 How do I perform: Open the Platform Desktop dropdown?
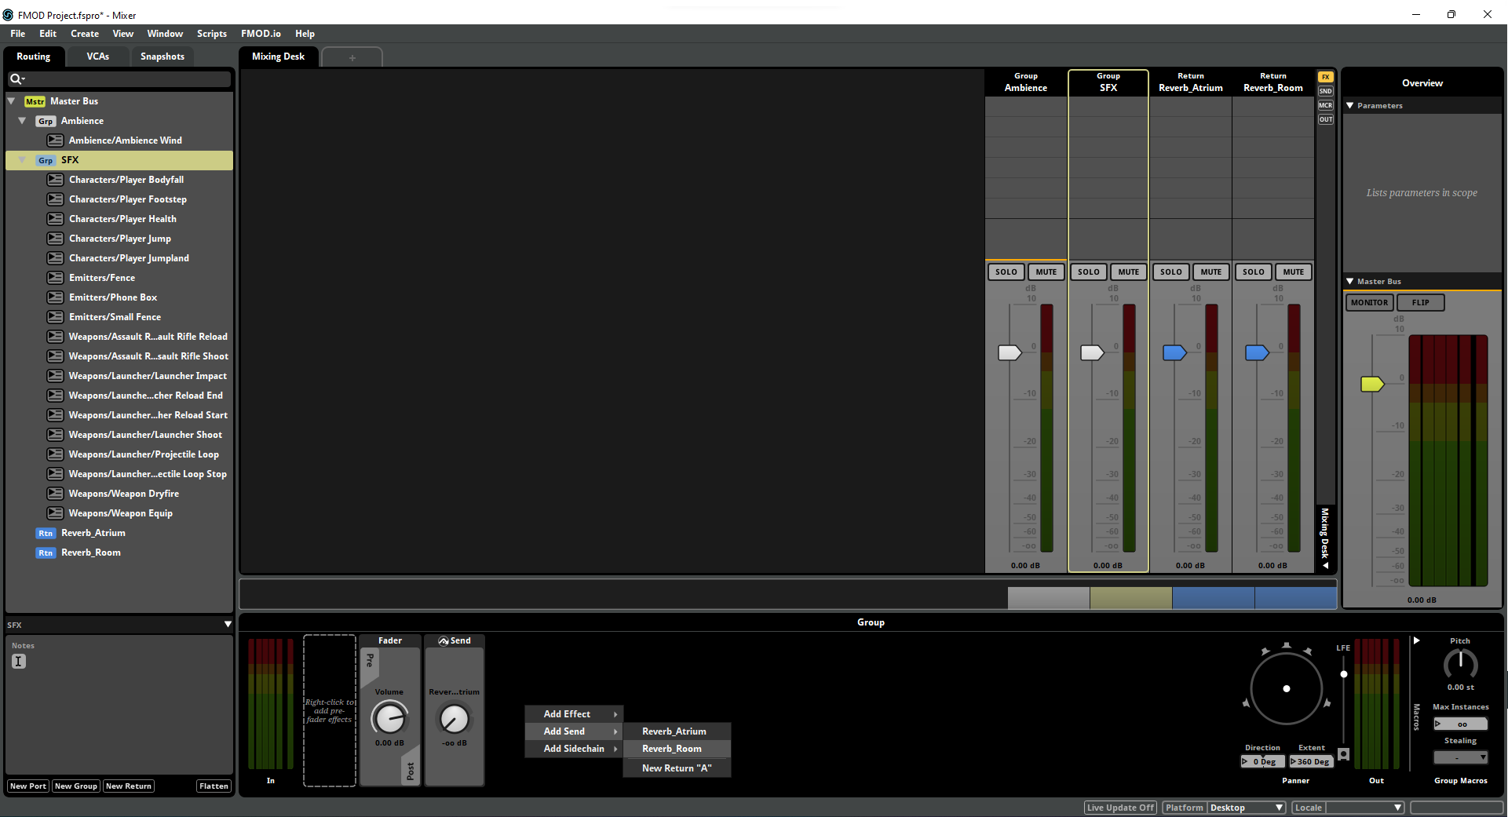pyautogui.click(x=1247, y=808)
